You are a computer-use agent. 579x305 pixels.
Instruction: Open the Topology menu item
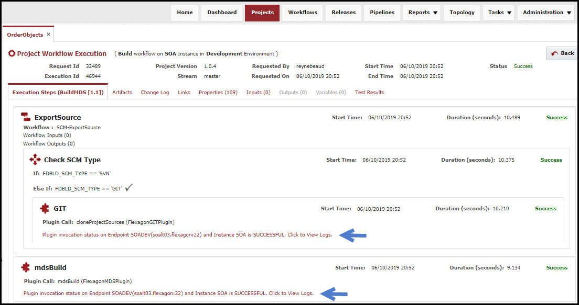[462, 13]
